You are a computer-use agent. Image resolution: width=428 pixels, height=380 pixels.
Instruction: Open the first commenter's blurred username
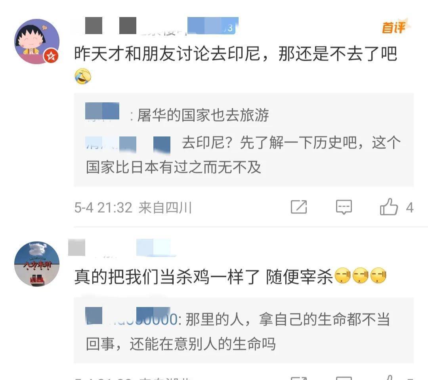[x=162, y=26]
